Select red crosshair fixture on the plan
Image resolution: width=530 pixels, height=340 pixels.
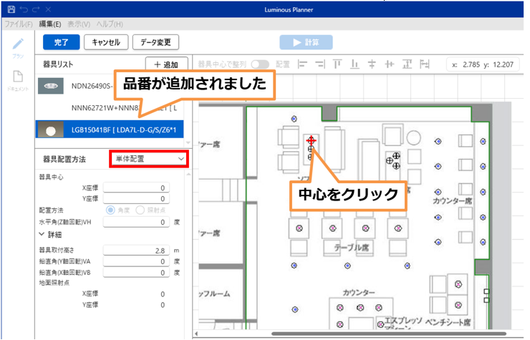click(311, 140)
